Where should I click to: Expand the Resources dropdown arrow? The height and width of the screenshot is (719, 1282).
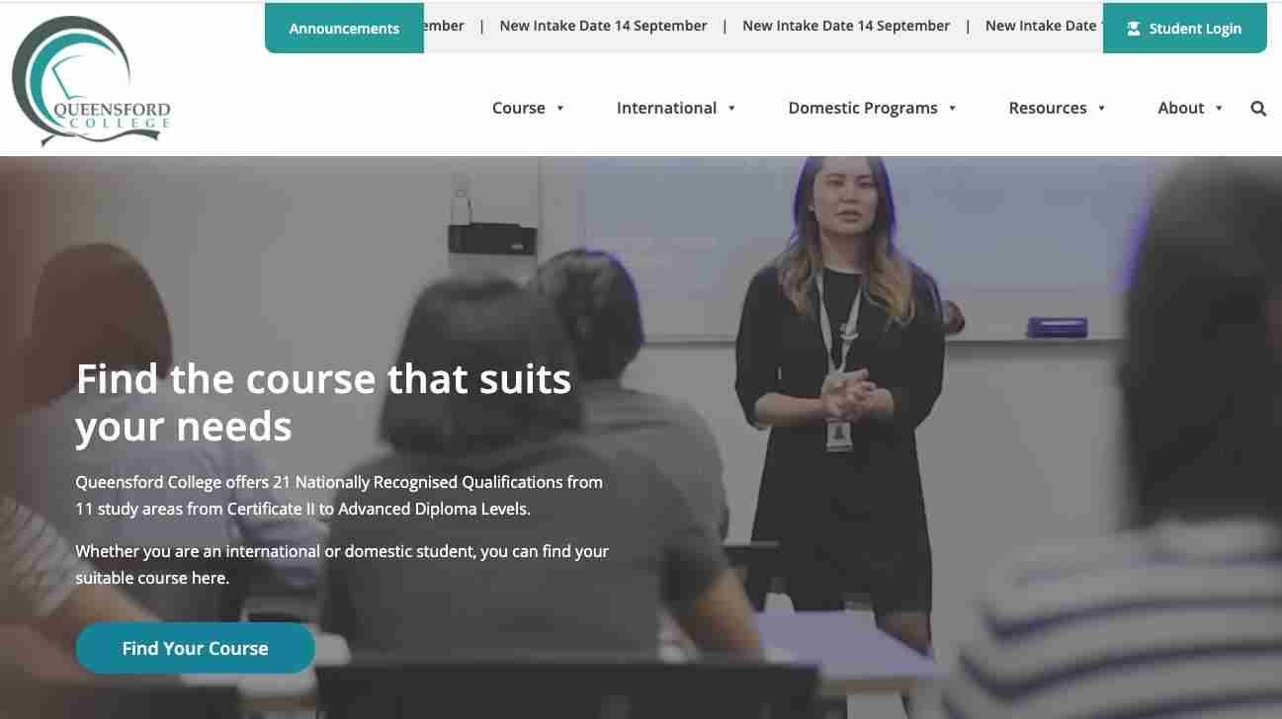click(1101, 109)
